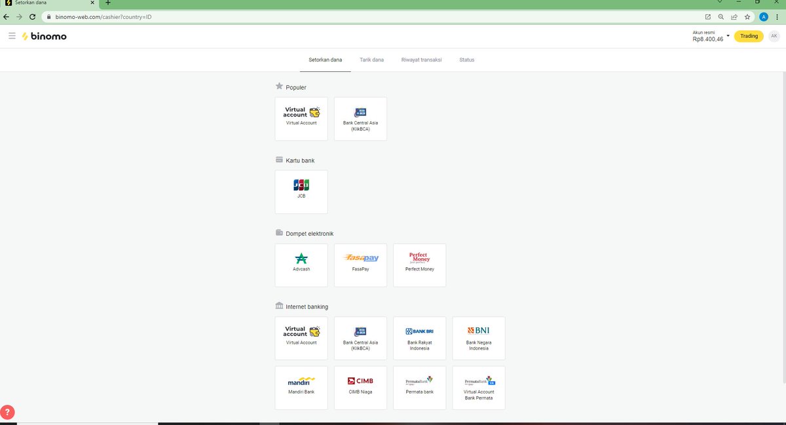This screenshot has width=786, height=425.
Task: Choose Bank Negara Indonesia (BNI)
Action: coord(479,338)
